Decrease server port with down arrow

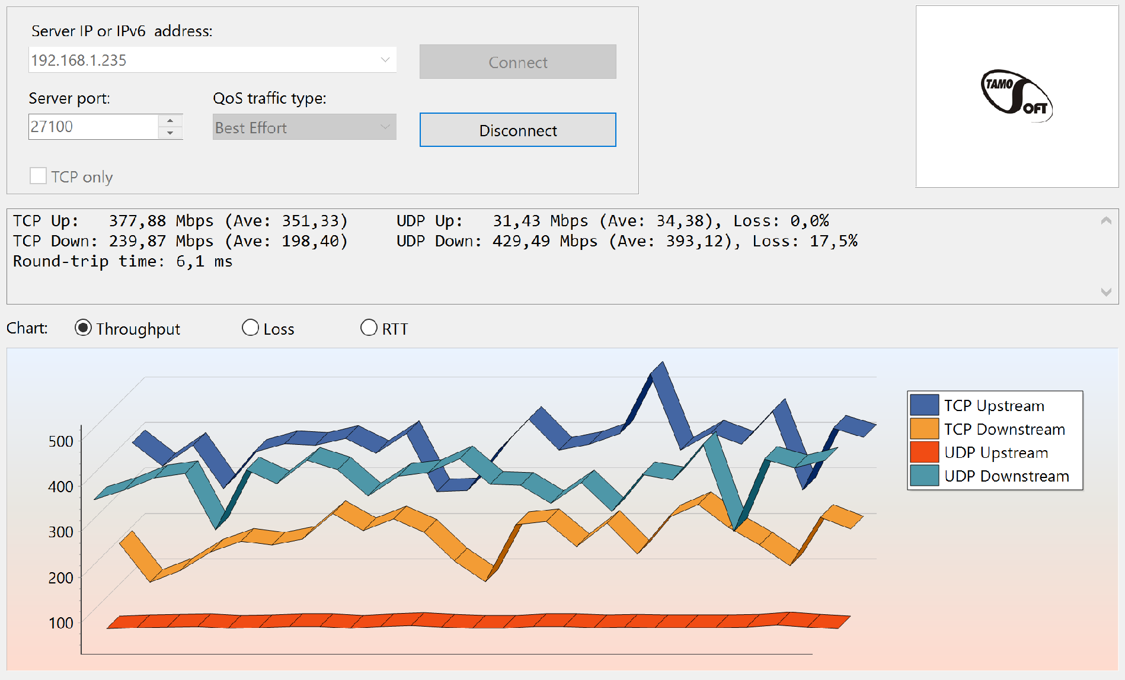(x=170, y=133)
